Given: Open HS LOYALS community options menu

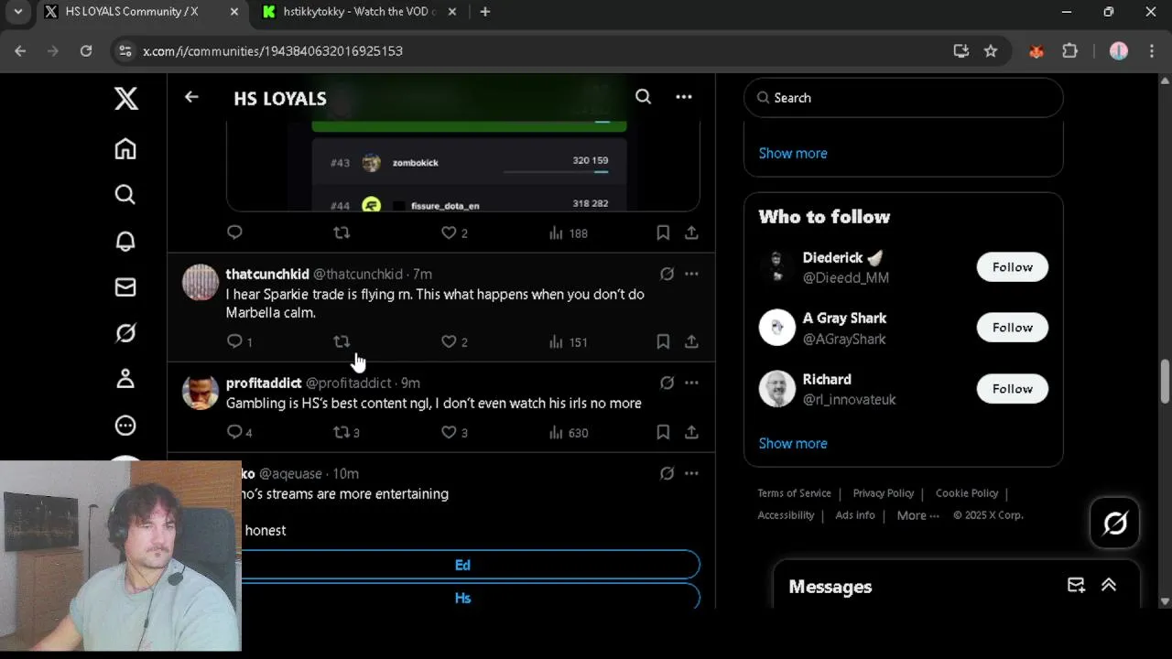Looking at the screenshot, I should point(684,97).
